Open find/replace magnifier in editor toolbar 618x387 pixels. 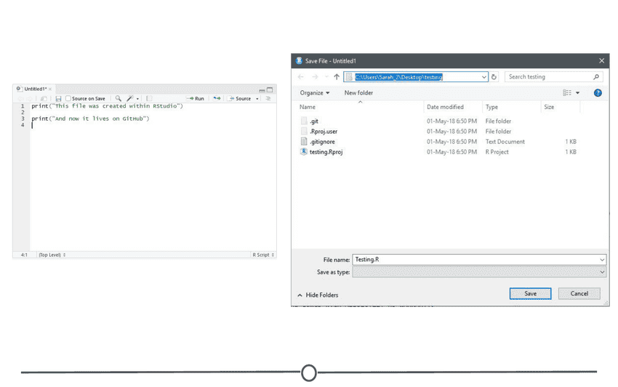pos(119,98)
